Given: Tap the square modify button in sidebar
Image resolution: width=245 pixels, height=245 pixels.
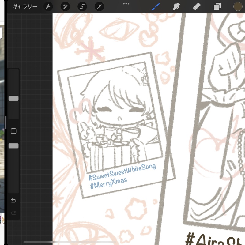Looking at the screenshot, I should (x=13, y=131).
